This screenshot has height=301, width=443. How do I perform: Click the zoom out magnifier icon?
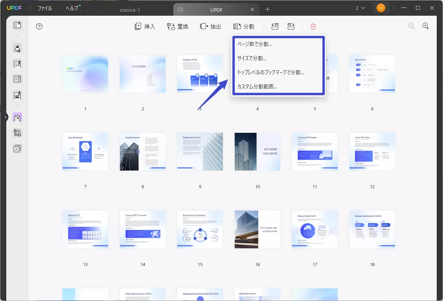click(x=411, y=26)
